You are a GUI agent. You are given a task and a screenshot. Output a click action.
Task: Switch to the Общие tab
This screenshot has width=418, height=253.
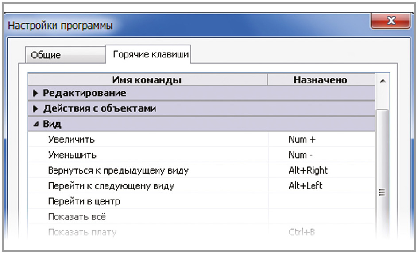tap(46, 55)
